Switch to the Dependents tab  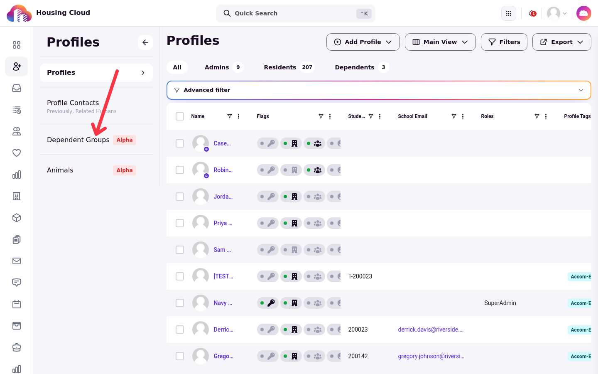[x=362, y=67]
